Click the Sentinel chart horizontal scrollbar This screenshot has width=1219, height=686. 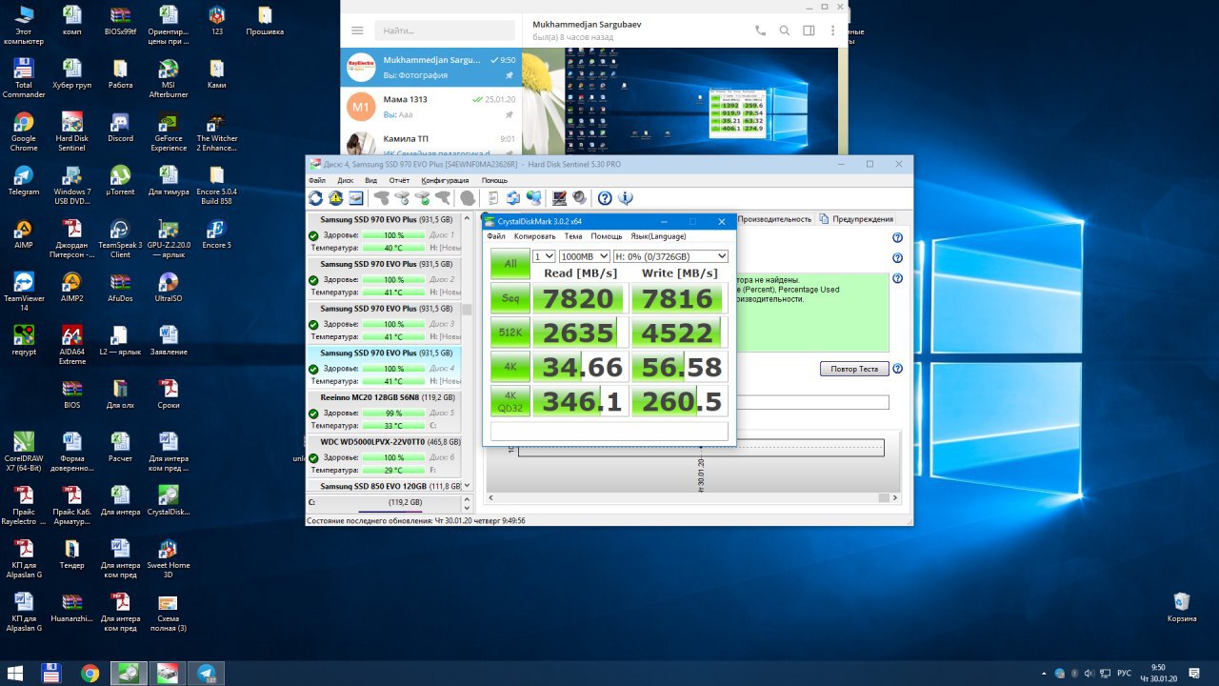pyautogui.click(x=692, y=497)
